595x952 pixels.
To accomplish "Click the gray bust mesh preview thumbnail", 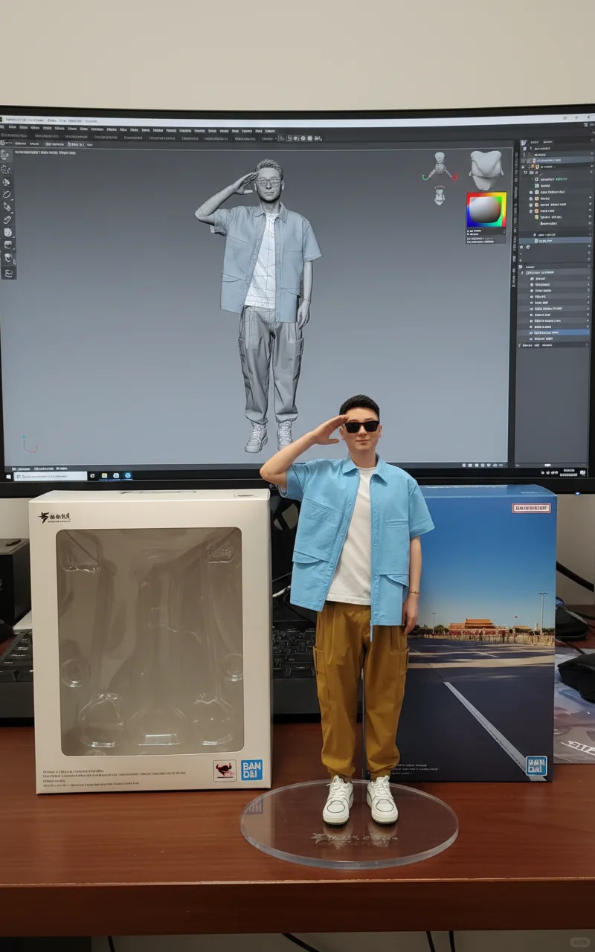I will click(x=486, y=170).
